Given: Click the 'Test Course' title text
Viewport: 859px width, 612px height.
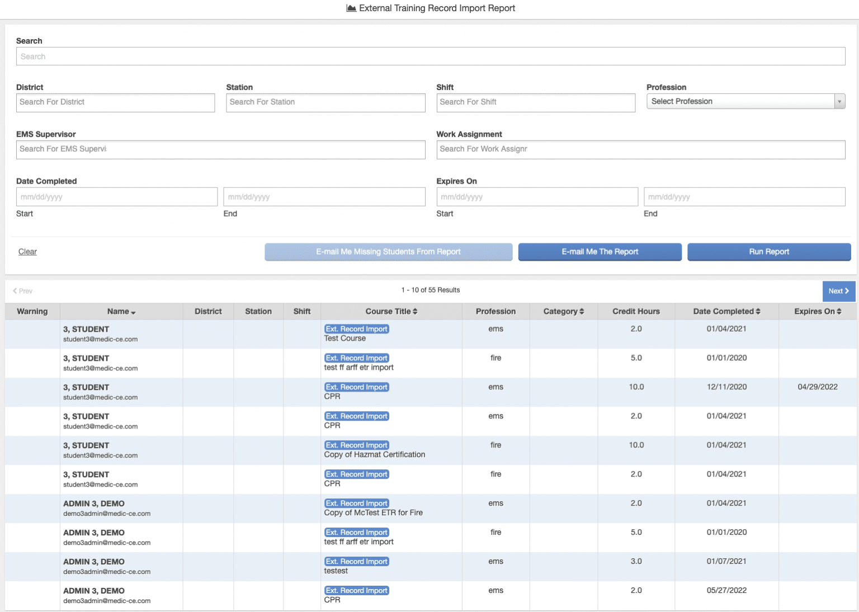Looking at the screenshot, I should point(345,338).
